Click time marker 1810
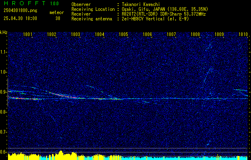The height and width of the screenshot is (160, 251). pos(243,34)
